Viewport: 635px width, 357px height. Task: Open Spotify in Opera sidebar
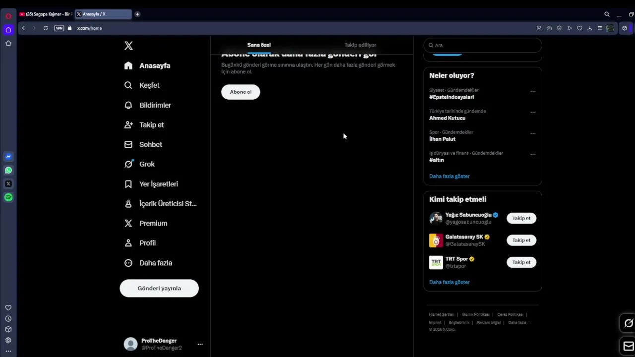click(8, 197)
